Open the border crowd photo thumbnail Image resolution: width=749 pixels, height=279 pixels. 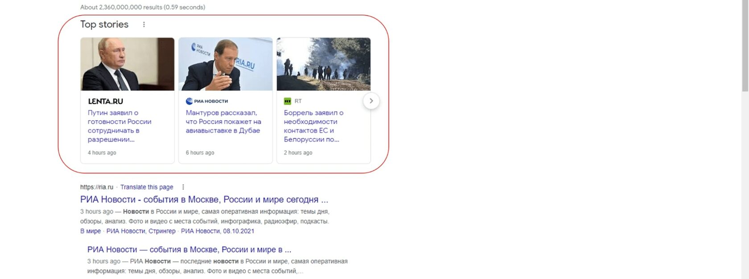(324, 64)
